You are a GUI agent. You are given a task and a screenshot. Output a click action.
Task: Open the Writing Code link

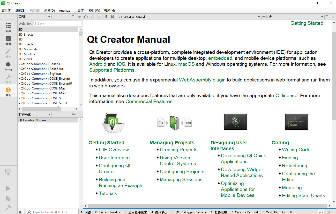[296, 150]
